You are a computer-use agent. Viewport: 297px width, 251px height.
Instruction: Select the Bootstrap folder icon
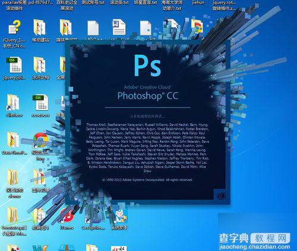[12, 215]
